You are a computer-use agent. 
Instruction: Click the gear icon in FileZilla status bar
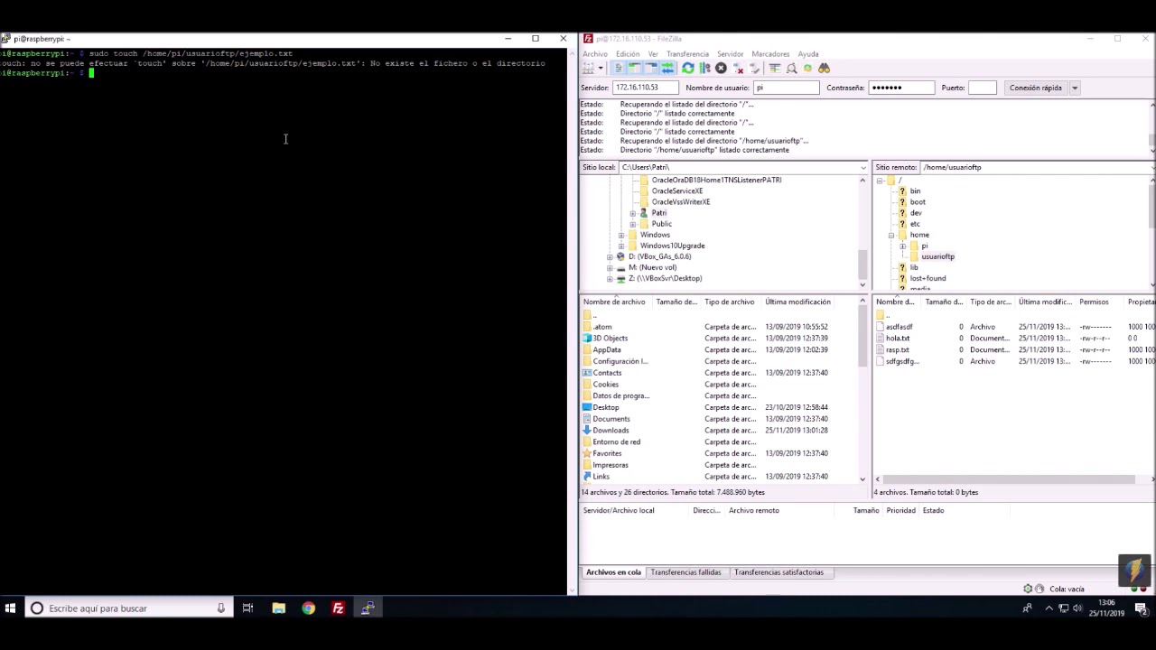pos(1028,590)
